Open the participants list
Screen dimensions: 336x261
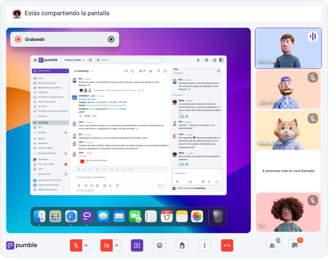pos(272,245)
